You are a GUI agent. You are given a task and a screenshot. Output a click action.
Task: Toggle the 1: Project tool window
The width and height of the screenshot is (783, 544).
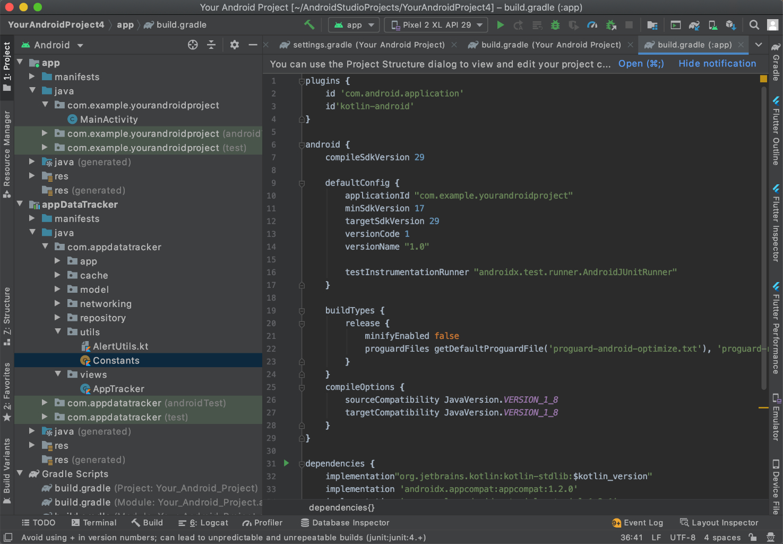tap(7, 66)
